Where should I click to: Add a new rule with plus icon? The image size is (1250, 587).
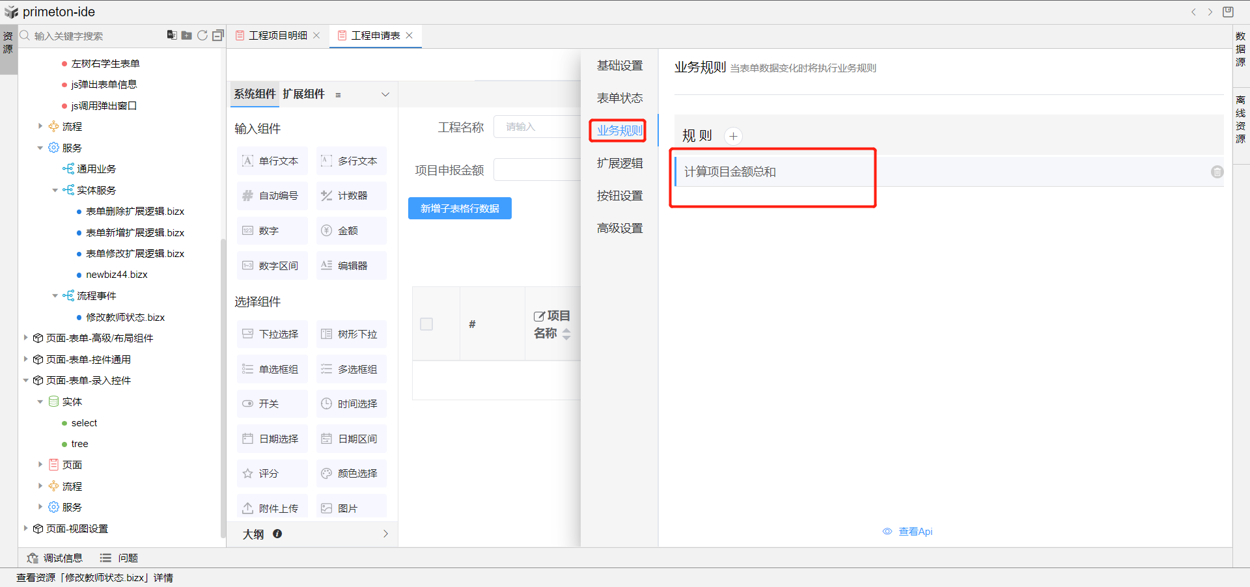pyautogui.click(x=733, y=136)
